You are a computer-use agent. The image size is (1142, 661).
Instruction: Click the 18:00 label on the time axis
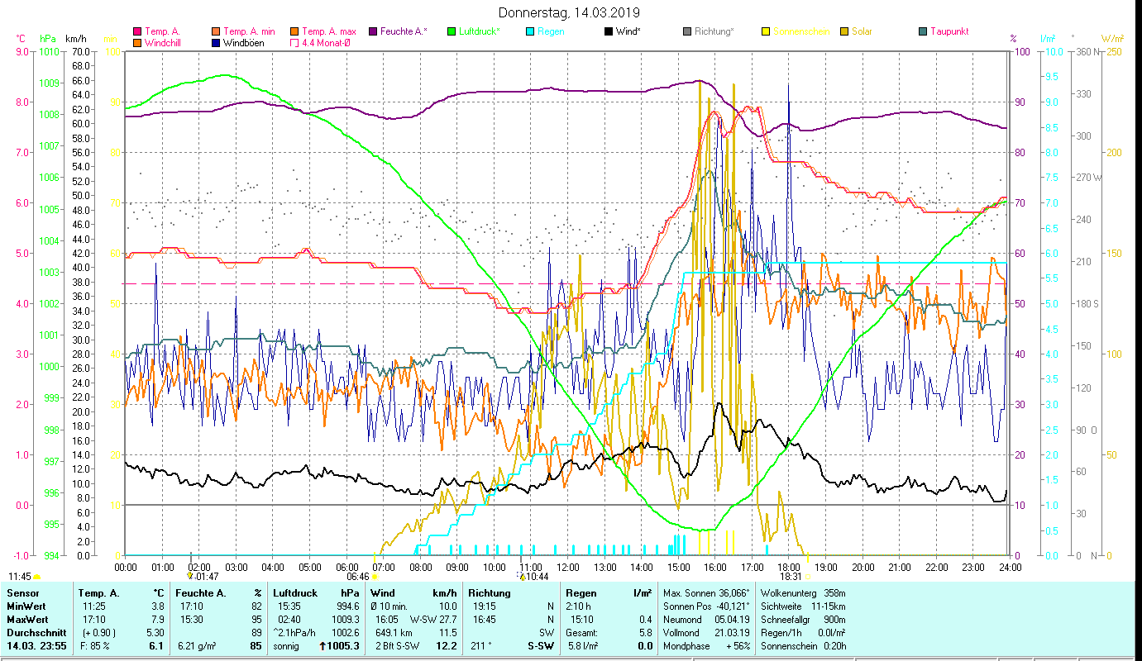pyautogui.click(x=790, y=567)
